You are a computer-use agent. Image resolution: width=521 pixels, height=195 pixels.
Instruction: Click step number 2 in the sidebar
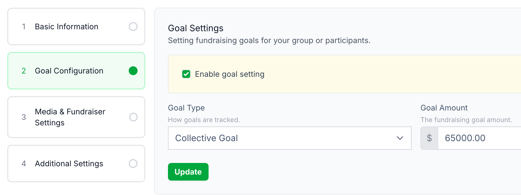pyautogui.click(x=24, y=71)
